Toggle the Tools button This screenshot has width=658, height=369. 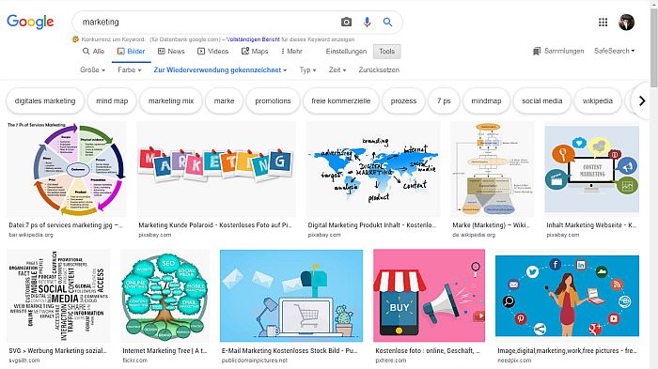(387, 51)
